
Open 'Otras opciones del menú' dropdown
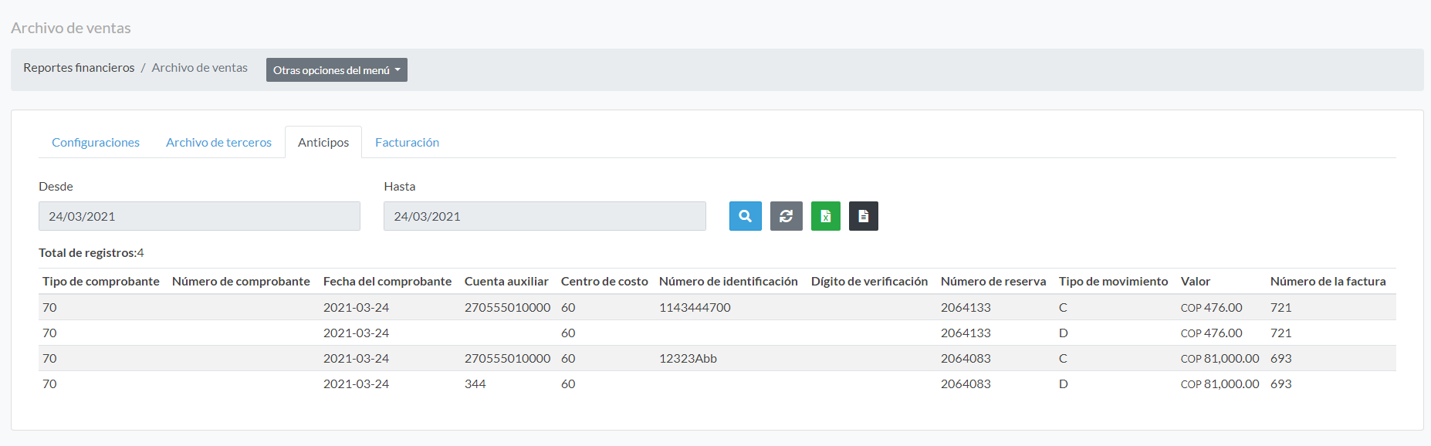point(337,70)
